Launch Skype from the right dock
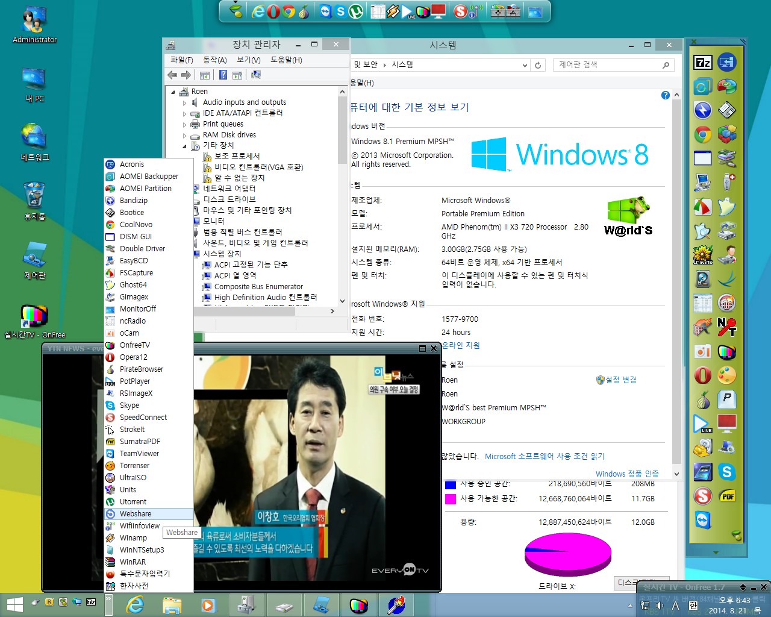The image size is (771, 617). click(727, 472)
